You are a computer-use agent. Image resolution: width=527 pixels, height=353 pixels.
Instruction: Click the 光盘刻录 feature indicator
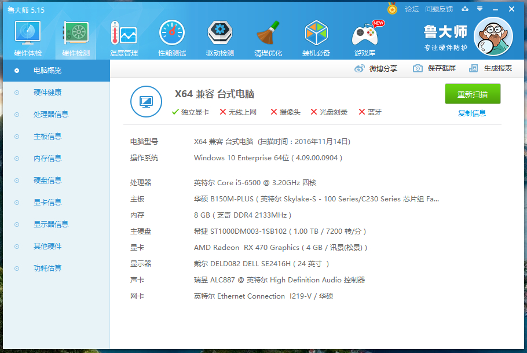(x=329, y=112)
